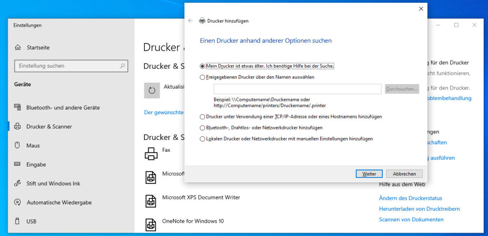
Task: Click the Maus sidebar icon
Action: click(18, 145)
